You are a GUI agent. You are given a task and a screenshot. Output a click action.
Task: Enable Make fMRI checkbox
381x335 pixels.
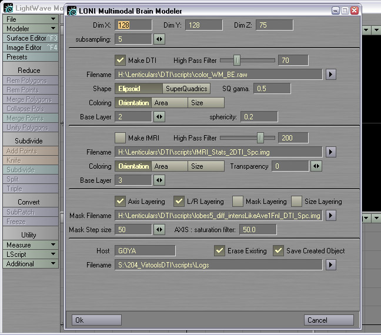coord(121,138)
